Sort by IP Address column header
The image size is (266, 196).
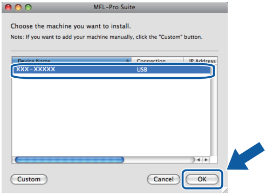coord(201,60)
